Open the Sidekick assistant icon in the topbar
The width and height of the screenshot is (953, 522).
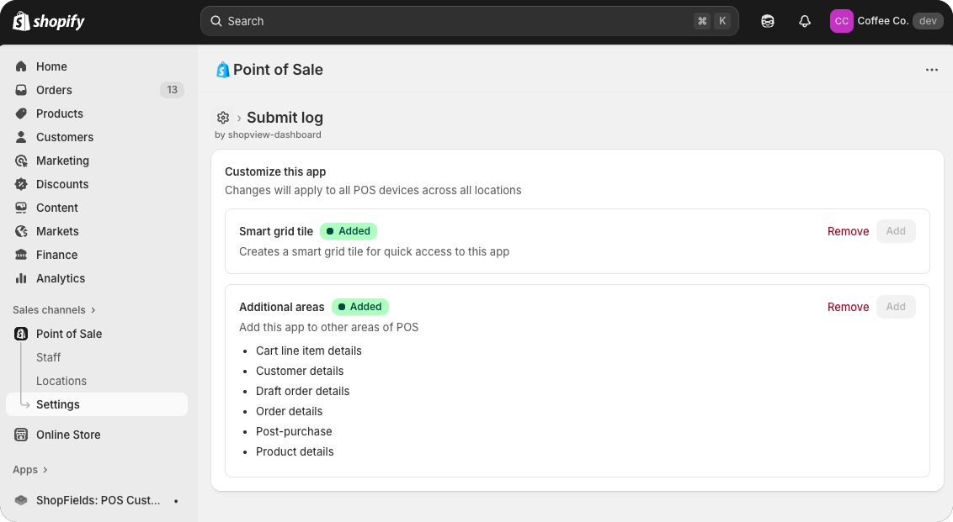point(767,20)
